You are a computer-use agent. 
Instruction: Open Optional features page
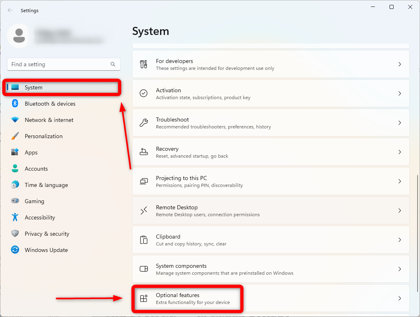coord(271,298)
